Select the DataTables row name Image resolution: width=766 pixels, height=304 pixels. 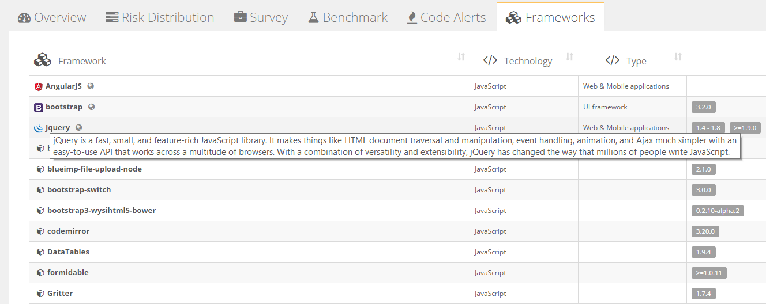[x=68, y=252]
